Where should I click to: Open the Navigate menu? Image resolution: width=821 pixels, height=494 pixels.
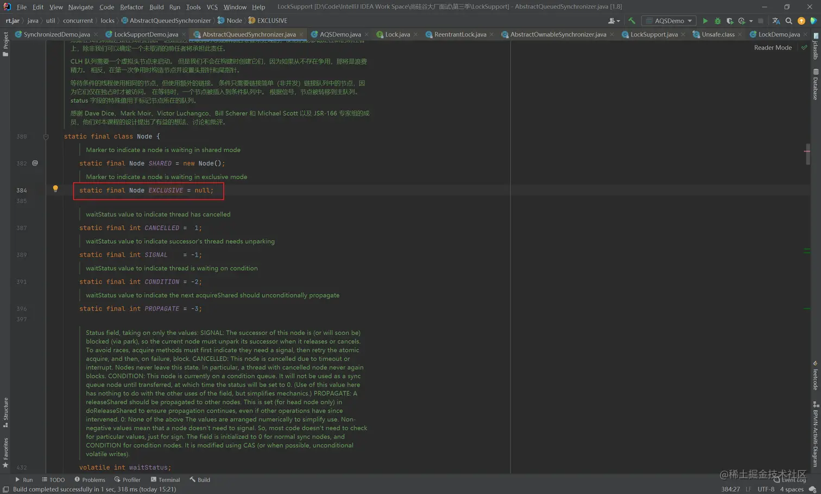[x=80, y=7]
